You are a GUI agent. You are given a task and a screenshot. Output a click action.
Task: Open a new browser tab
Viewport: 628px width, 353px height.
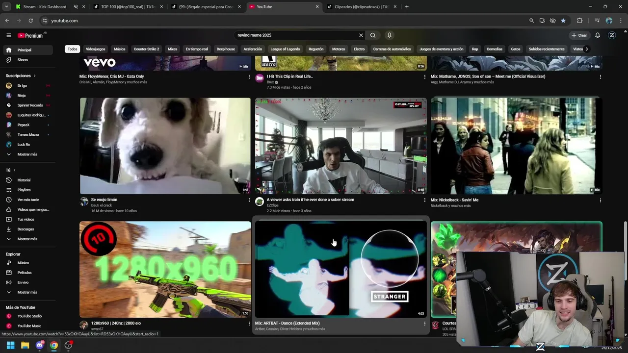(x=407, y=7)
